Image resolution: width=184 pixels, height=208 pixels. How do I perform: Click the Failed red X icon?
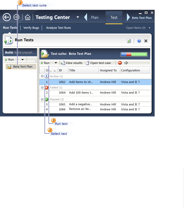tap(46, 88)
